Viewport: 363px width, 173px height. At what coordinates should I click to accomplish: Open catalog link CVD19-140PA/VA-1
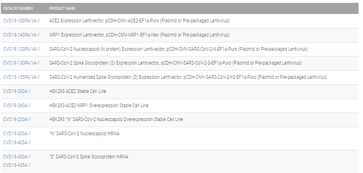tap(21, 35)
